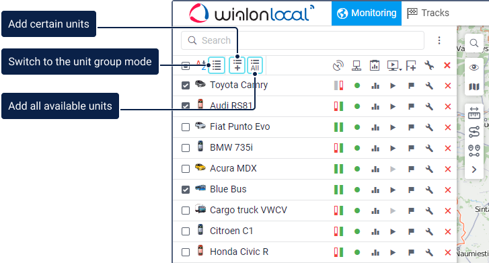Expand the map tools sidebar chevron
The image size is (489, 263).
coord(474,170)
